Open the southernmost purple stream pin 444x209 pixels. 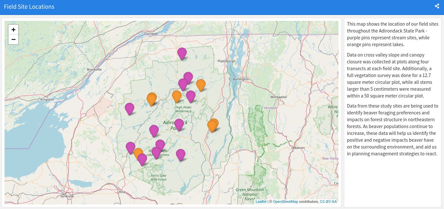142,159
